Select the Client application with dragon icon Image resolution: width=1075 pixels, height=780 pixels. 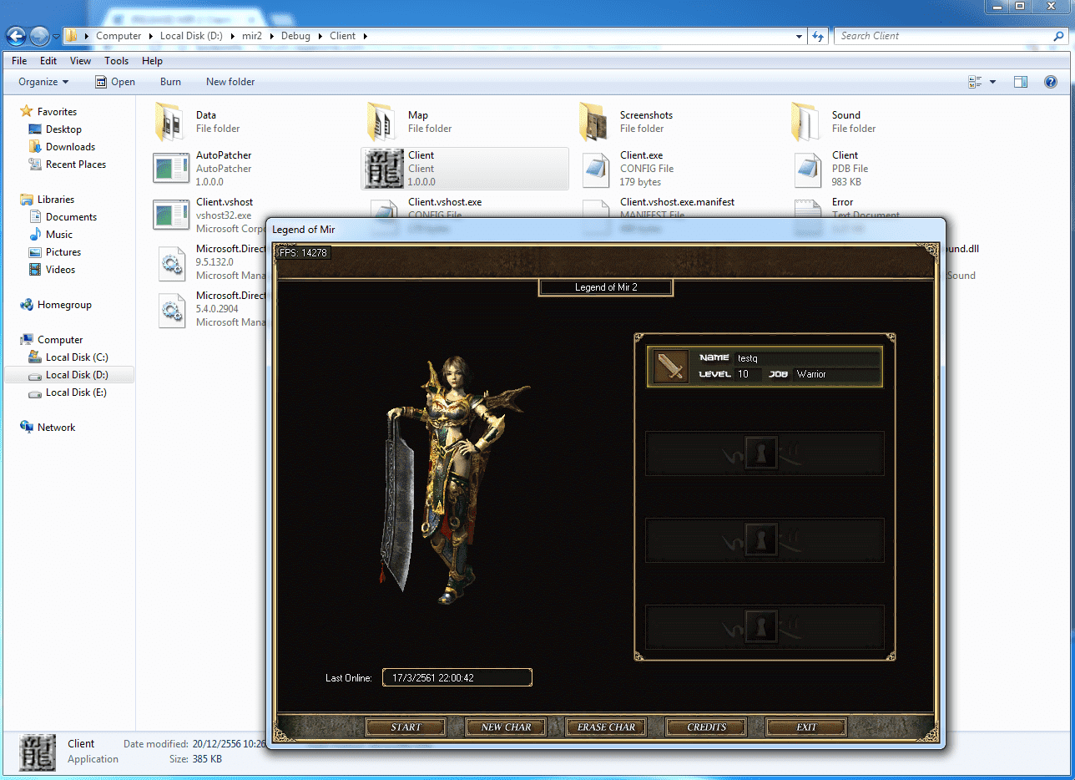coord(465,169)
